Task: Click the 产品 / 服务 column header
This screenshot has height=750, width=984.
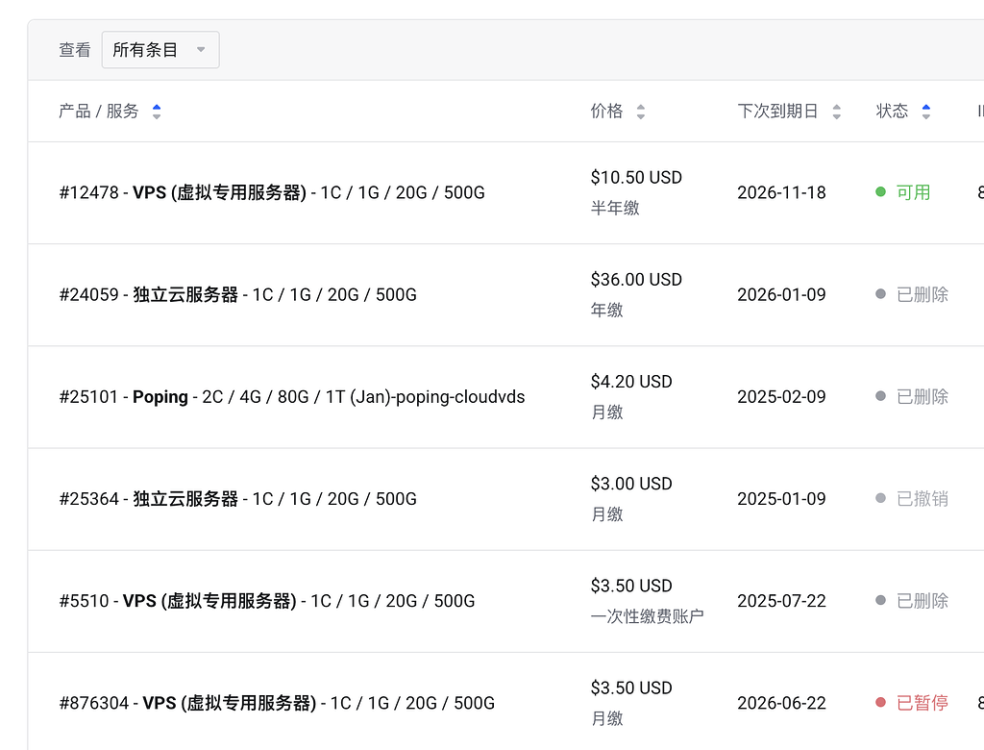Action: point(99,112)
